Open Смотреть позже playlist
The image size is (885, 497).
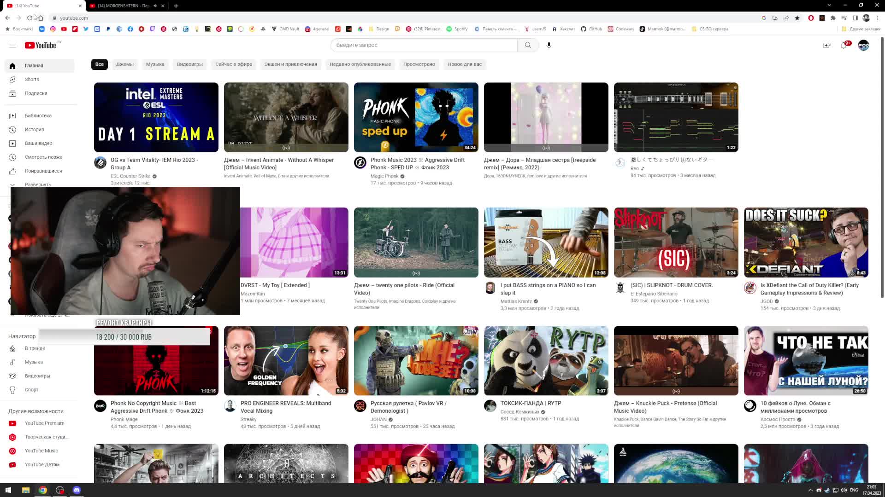[x=40, y=157]
